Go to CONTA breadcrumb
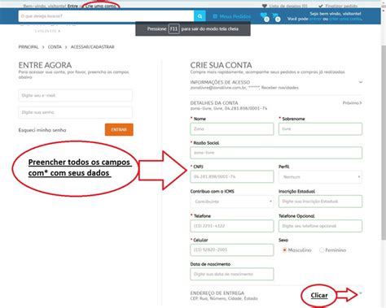Screen dimensions: 386x308 (x=55, y=47)
